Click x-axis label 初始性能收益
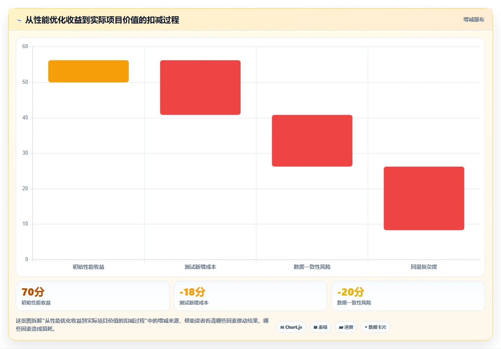This screenshot has width=501, height=349. pyautogui.click(x=88, y=267)
